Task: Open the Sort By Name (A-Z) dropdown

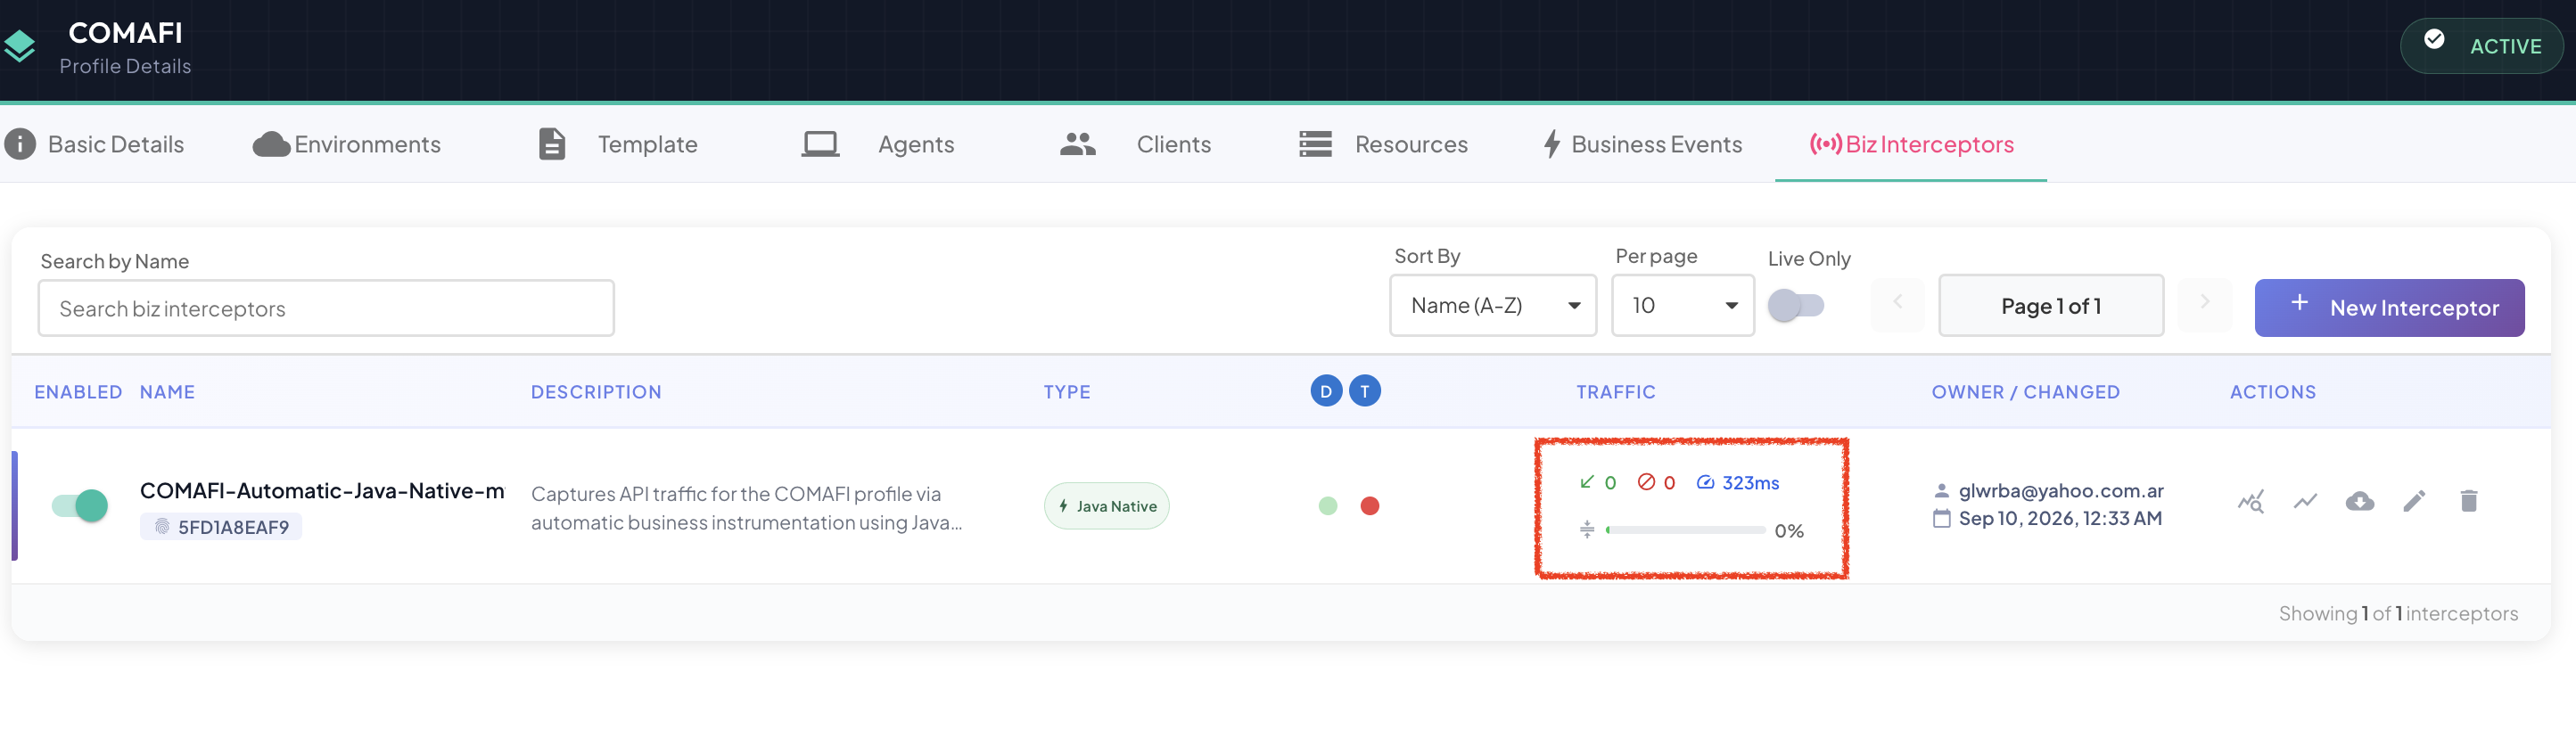Action: pyautogui.click(x=1493, y=305)
